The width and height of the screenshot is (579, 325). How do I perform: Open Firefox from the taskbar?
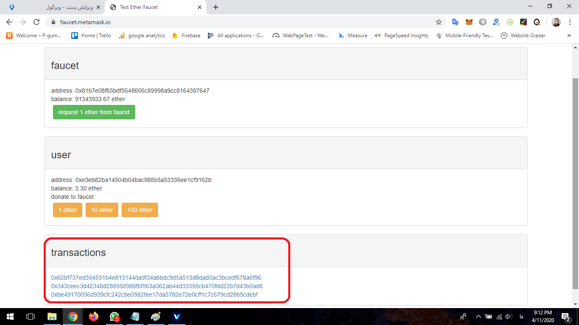[x=93, y=316]
